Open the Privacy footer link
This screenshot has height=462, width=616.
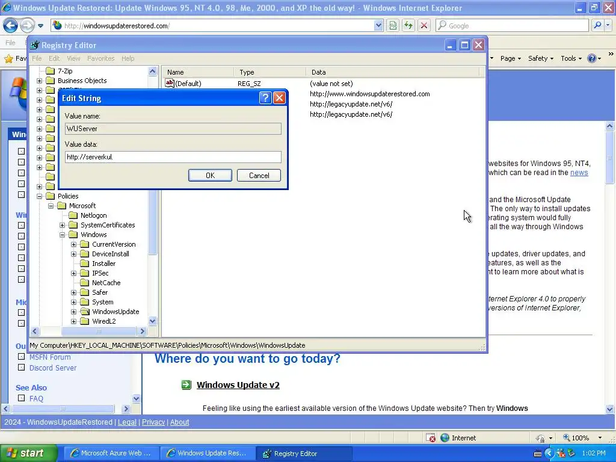tap(153, 422)
